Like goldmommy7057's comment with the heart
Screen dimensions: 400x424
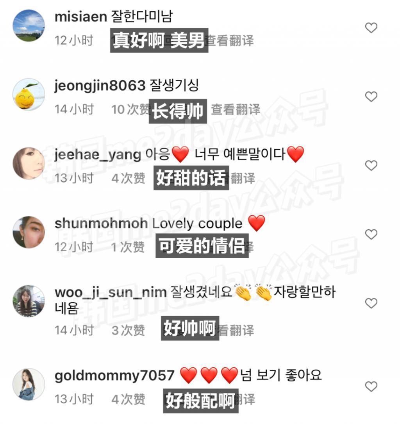click(371, 386)
